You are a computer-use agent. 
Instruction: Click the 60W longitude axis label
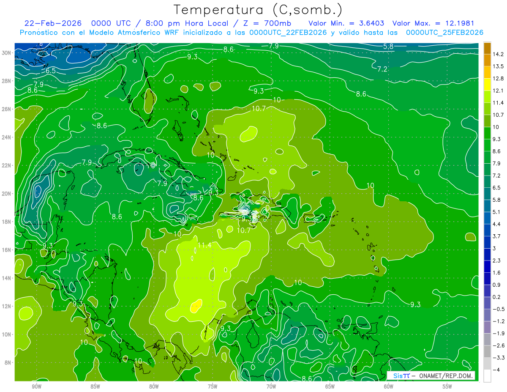pos(389,387)
